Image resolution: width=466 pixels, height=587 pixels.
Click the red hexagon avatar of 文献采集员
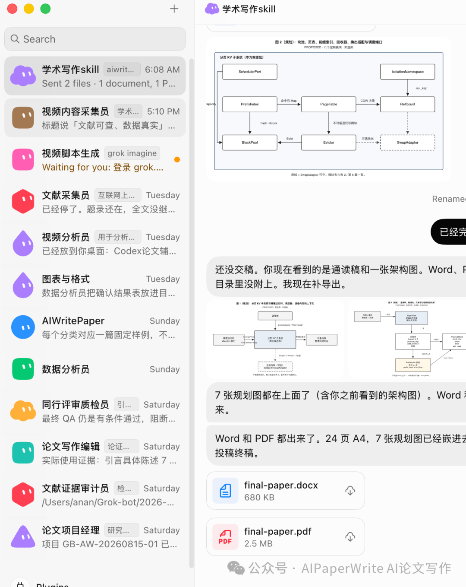tap(23, 202)
